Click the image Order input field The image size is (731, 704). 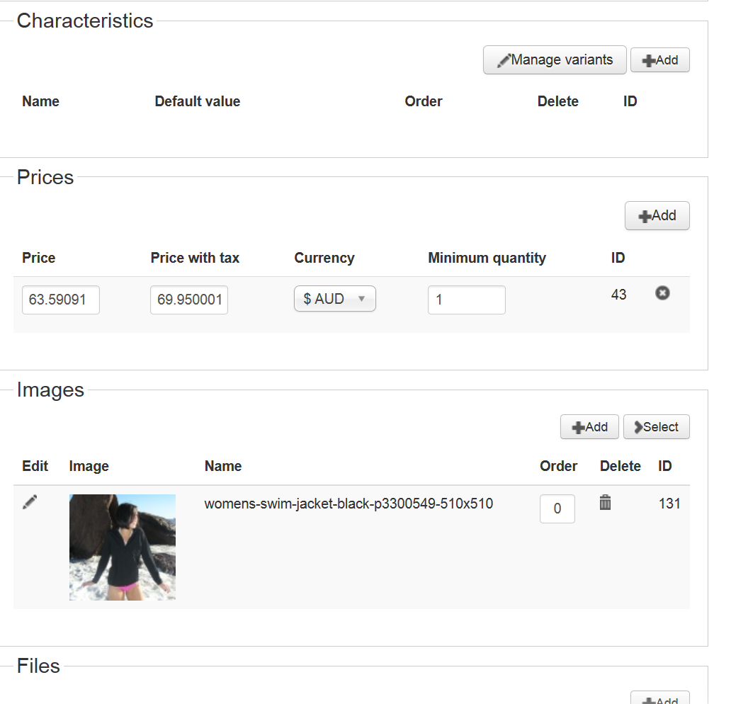coord(557,509)
